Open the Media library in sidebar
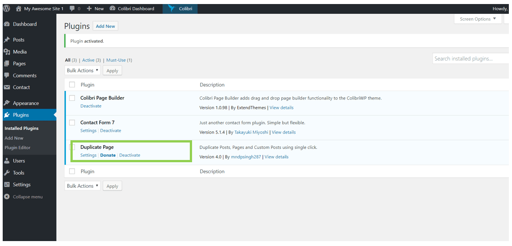Viewport: 512px width, 246px height. point(20,52)
